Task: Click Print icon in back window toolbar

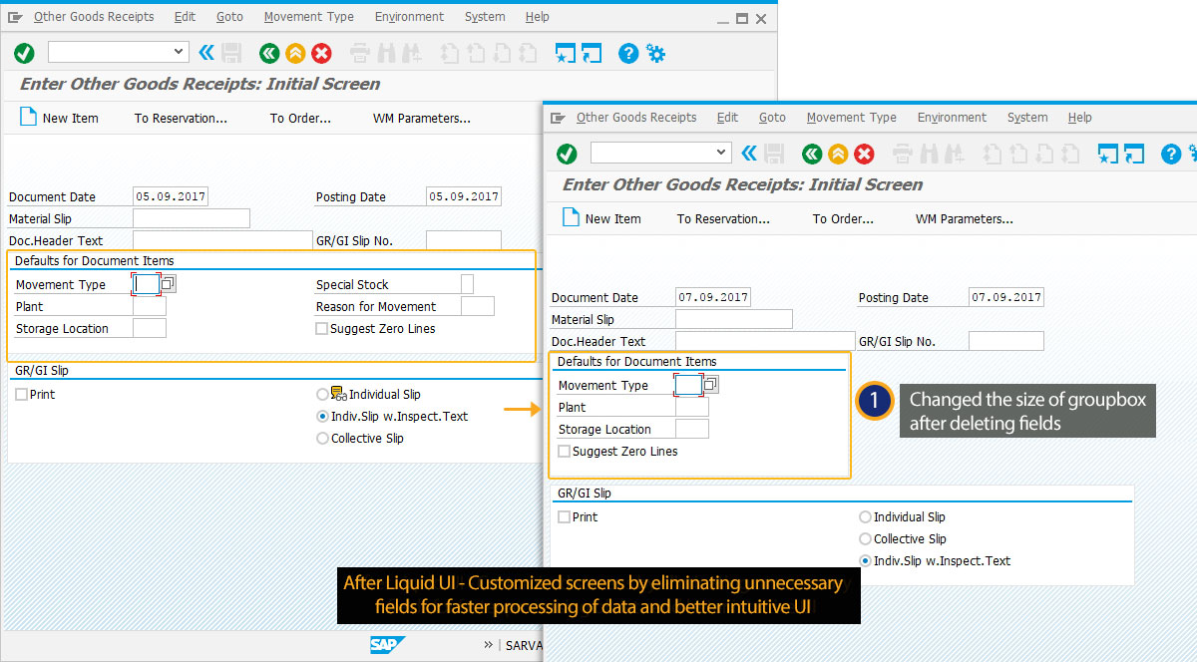Action: pos(360,53)
